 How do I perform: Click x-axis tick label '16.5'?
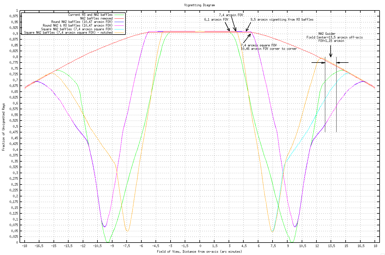point(361,246)
